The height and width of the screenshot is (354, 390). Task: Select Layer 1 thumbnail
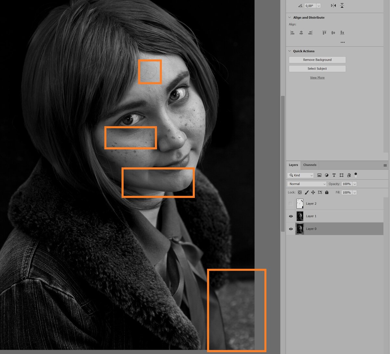pos(300,216)
